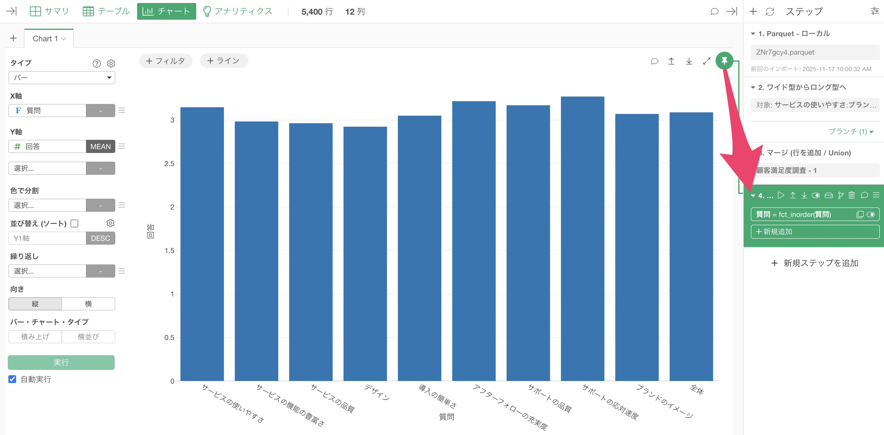Delete step 4 with the trash icon

coord(852,195)
